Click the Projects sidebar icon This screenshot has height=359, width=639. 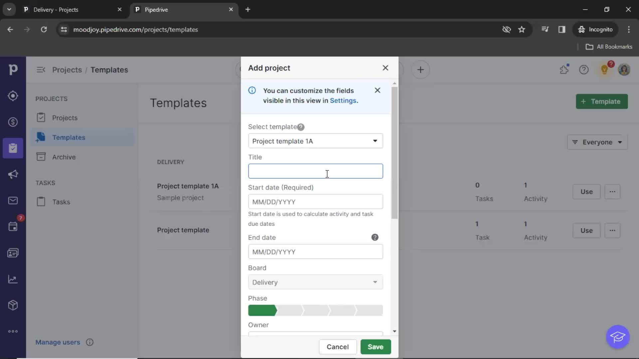13,148
